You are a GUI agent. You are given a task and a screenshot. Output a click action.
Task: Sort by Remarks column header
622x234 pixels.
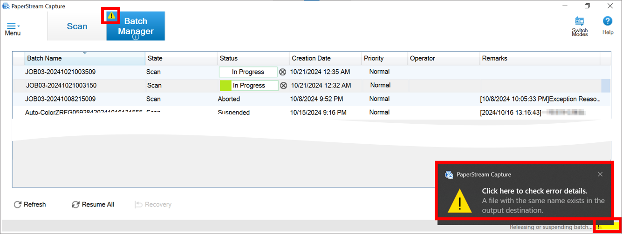[x=540, y=58]
